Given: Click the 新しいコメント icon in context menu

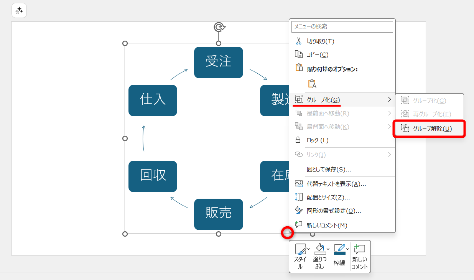Looking at the screenshot, I should (298, 224).
